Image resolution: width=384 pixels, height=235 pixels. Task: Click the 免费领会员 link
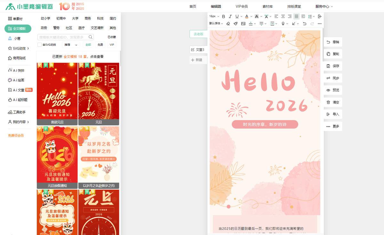tap(16, 135)
